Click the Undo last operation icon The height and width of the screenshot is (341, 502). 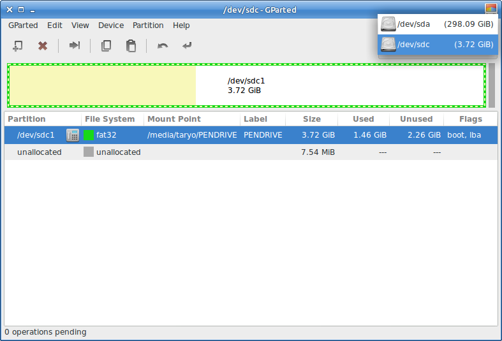coord(163,46)
